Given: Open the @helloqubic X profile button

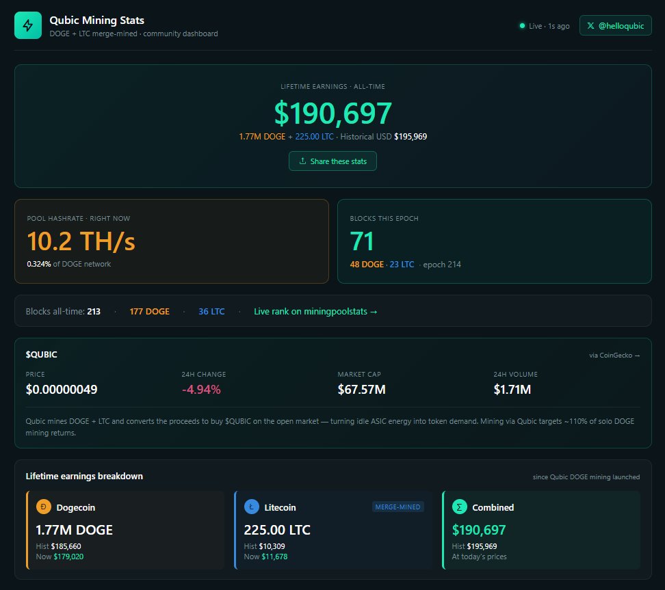Looking at the screenshot, I should (x=615, y=25).
